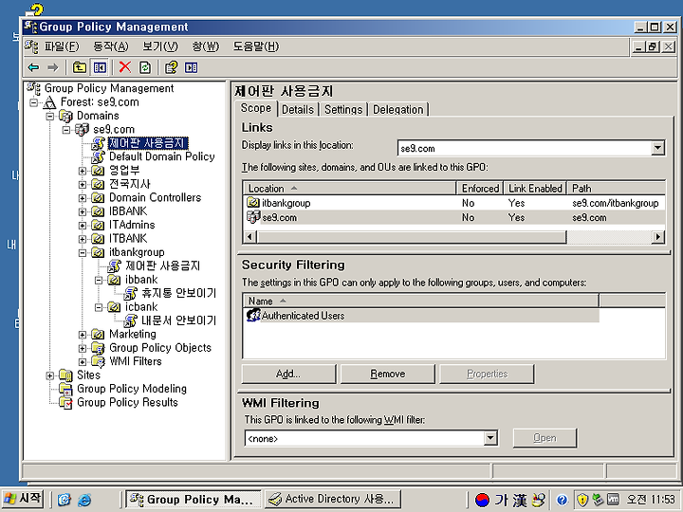683x512 pixels.
Task: Click the security shield tray icon
Action: pos(582,500)
